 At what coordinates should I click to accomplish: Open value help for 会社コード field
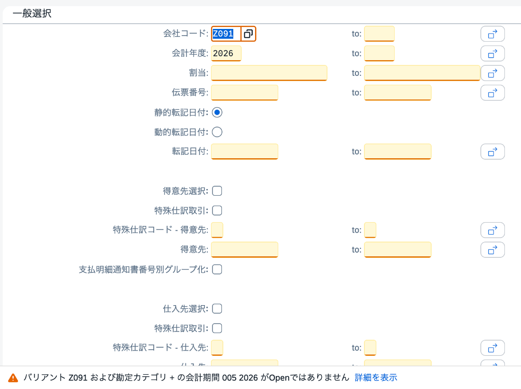click(248, 34)
